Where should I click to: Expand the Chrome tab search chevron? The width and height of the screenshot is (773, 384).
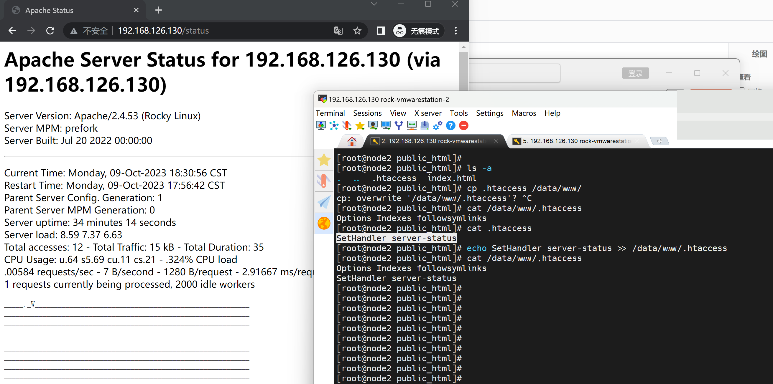point(374,4)
